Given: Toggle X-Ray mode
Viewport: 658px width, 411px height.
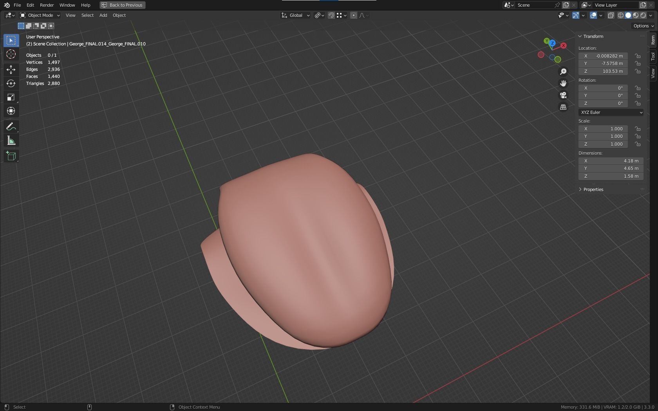Looking at the screenshot, I should click(x=611, y=15).
